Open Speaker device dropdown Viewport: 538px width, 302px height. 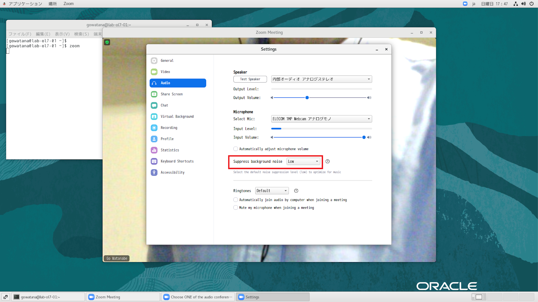point(321,79)
